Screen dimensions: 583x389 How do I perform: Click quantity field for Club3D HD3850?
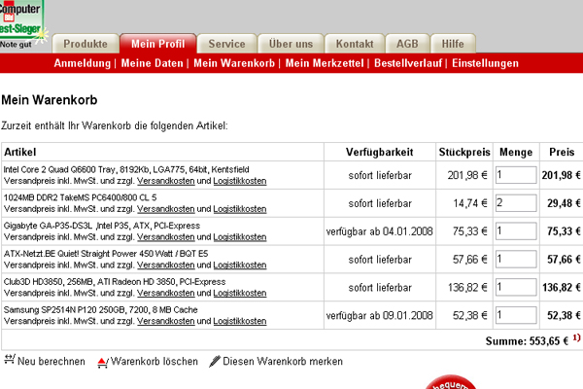click(516, 287)
